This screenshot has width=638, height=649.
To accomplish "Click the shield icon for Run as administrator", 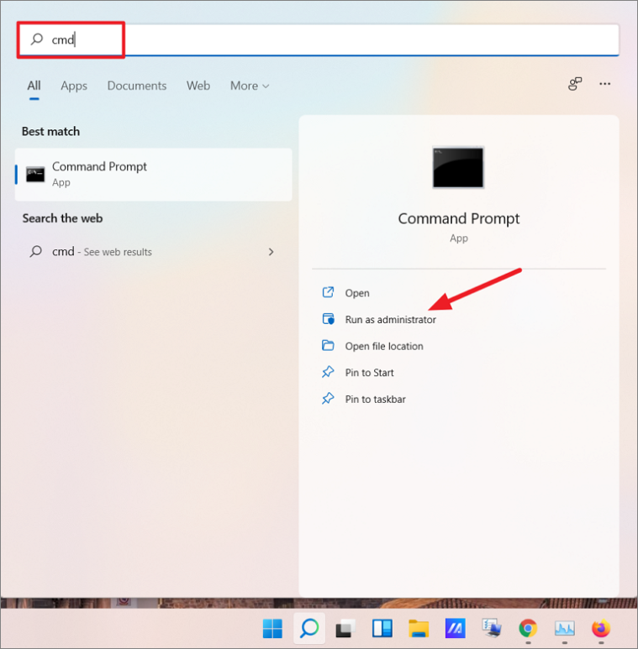I will (328, 319).
